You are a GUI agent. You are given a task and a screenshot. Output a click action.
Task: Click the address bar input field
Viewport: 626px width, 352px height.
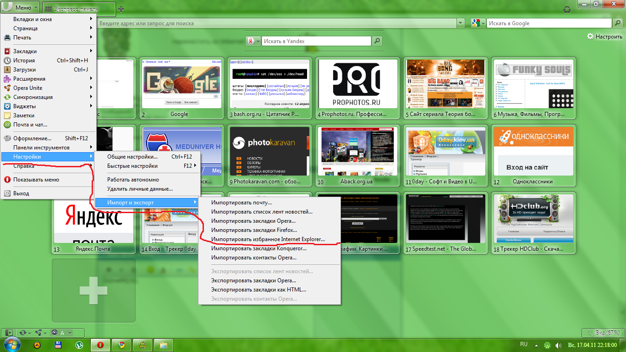pos(277,23)
